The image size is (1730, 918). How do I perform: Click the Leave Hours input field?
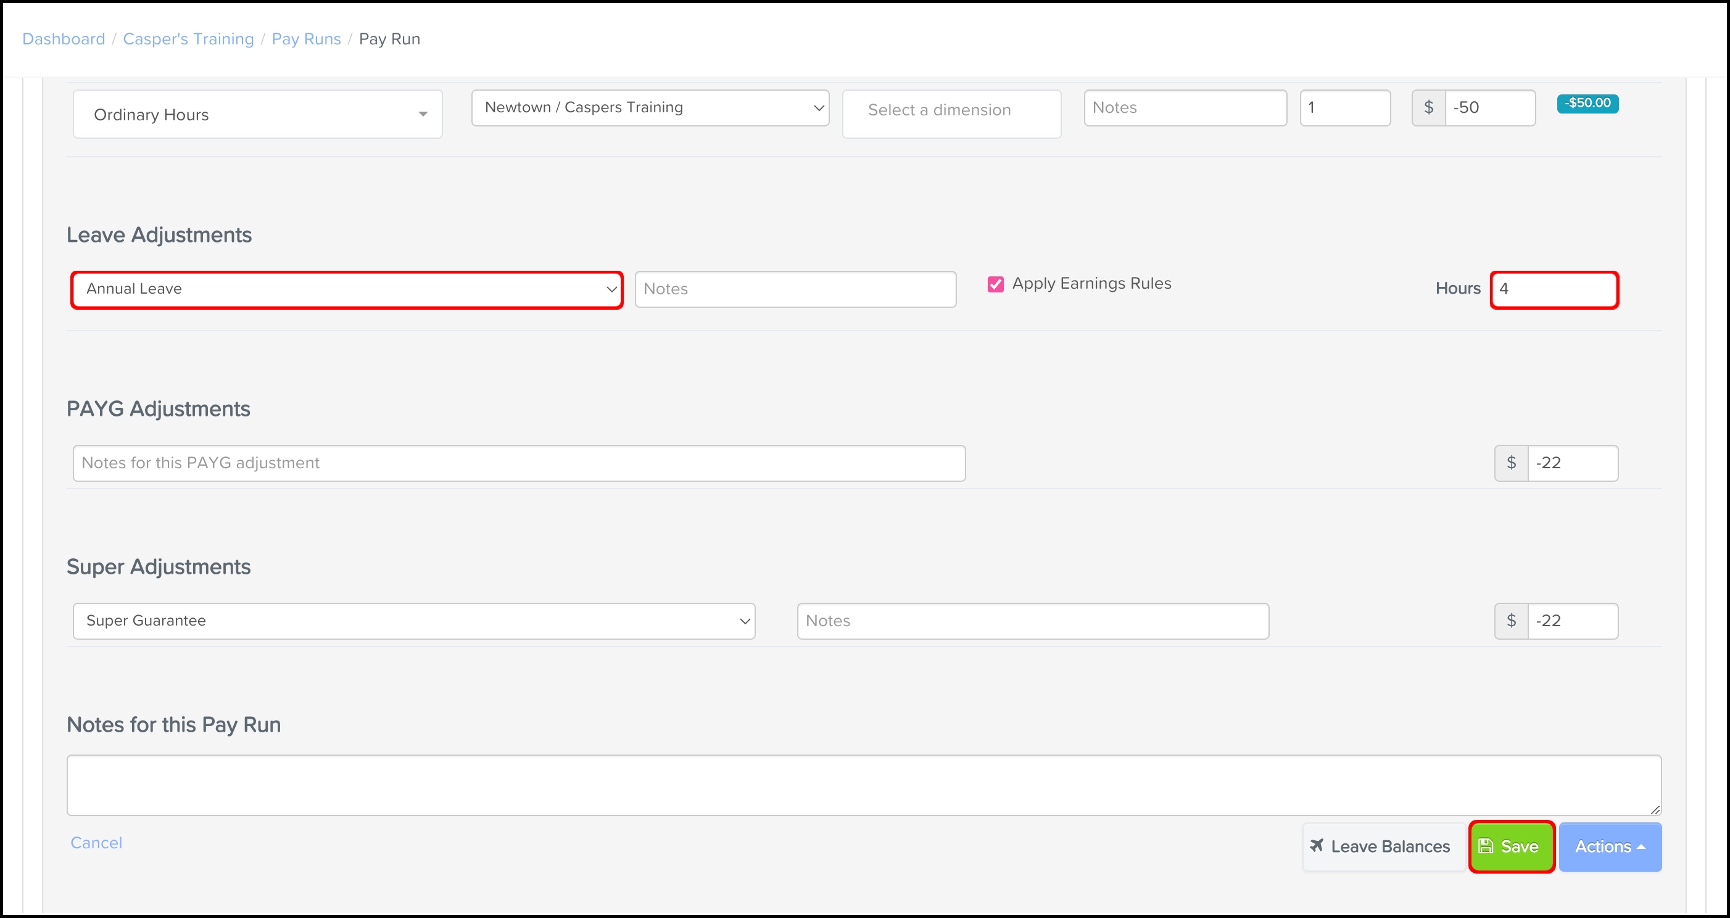(x=1554, y=289)
